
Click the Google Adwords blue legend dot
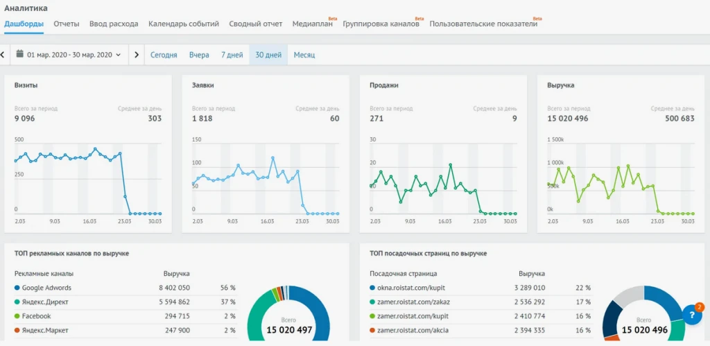pos(17,288)
